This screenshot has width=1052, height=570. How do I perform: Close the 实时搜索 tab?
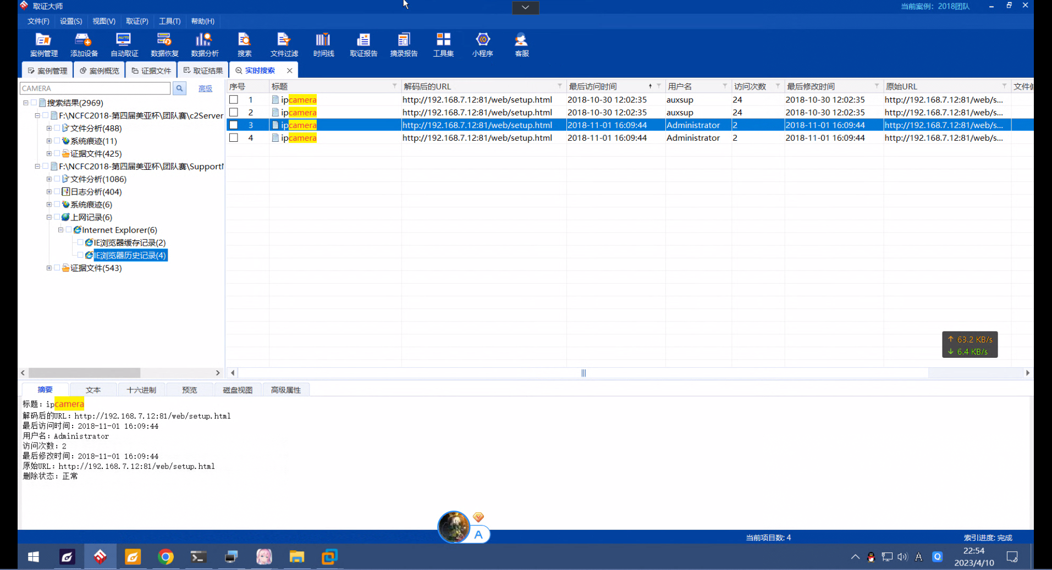(289, 70)
